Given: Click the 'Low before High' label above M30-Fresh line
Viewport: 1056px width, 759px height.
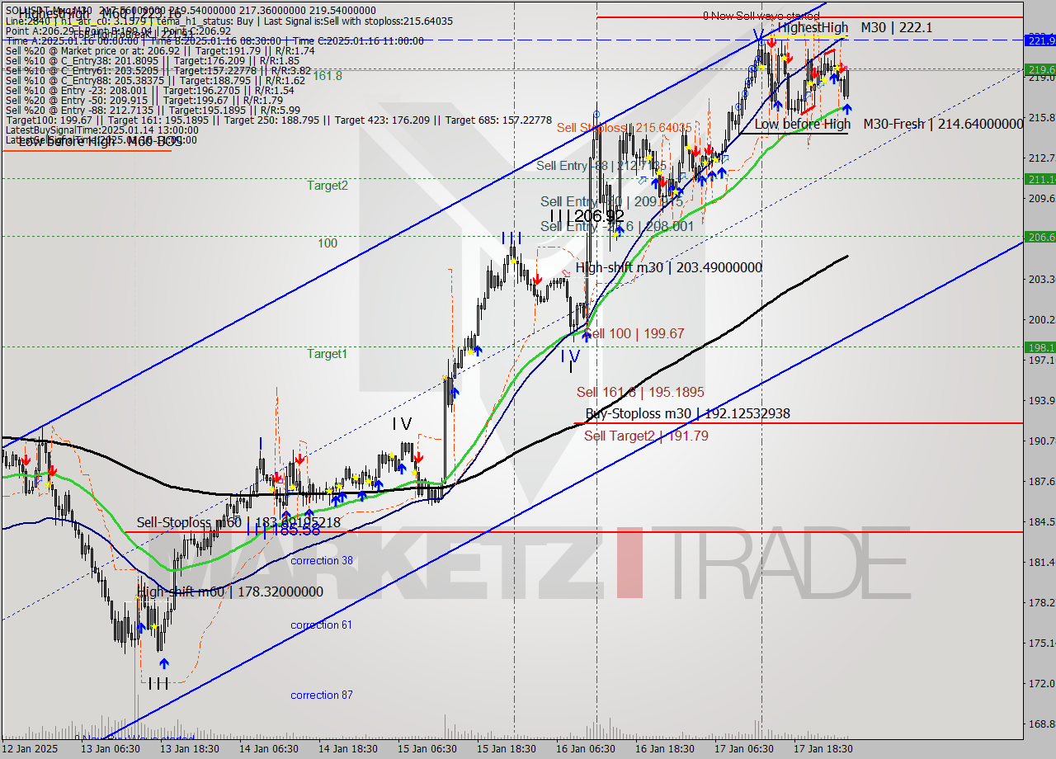Looking at the screenshot, I should click(802, 124).
